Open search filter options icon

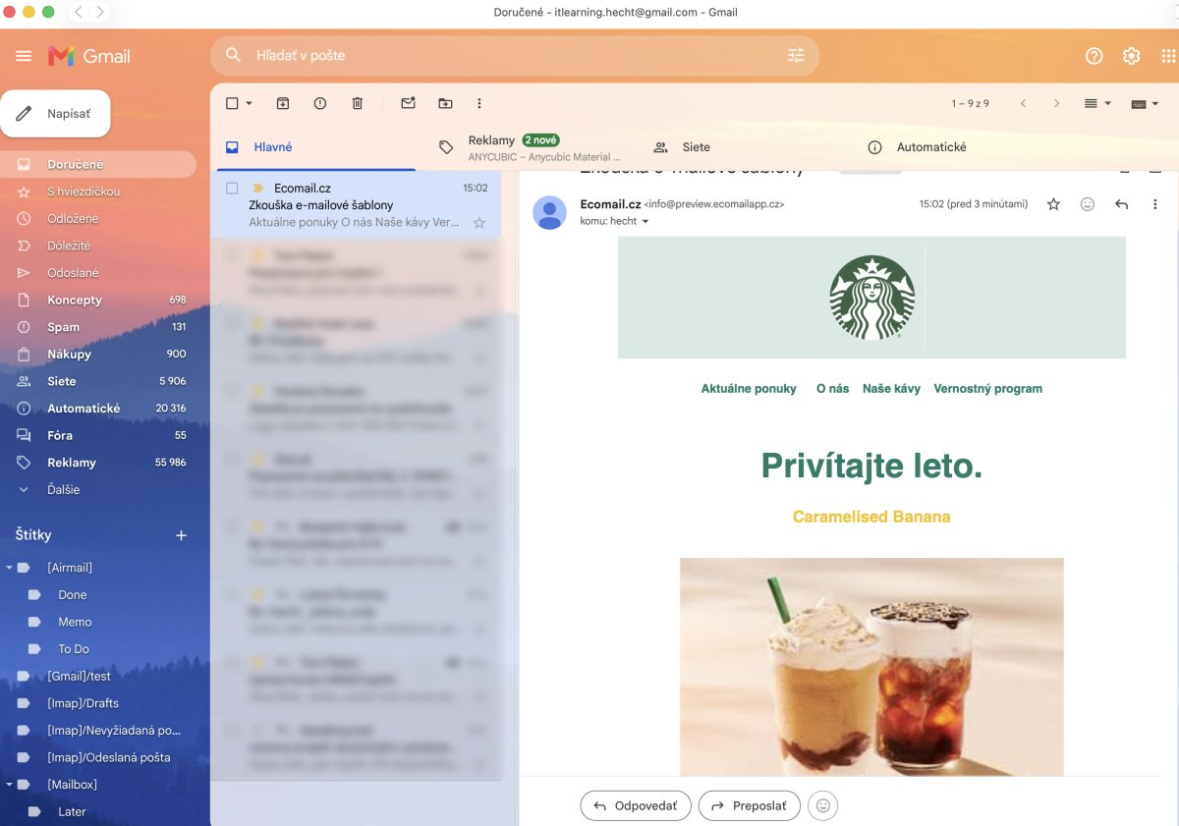pyautogui.click(x=796, y=55)
